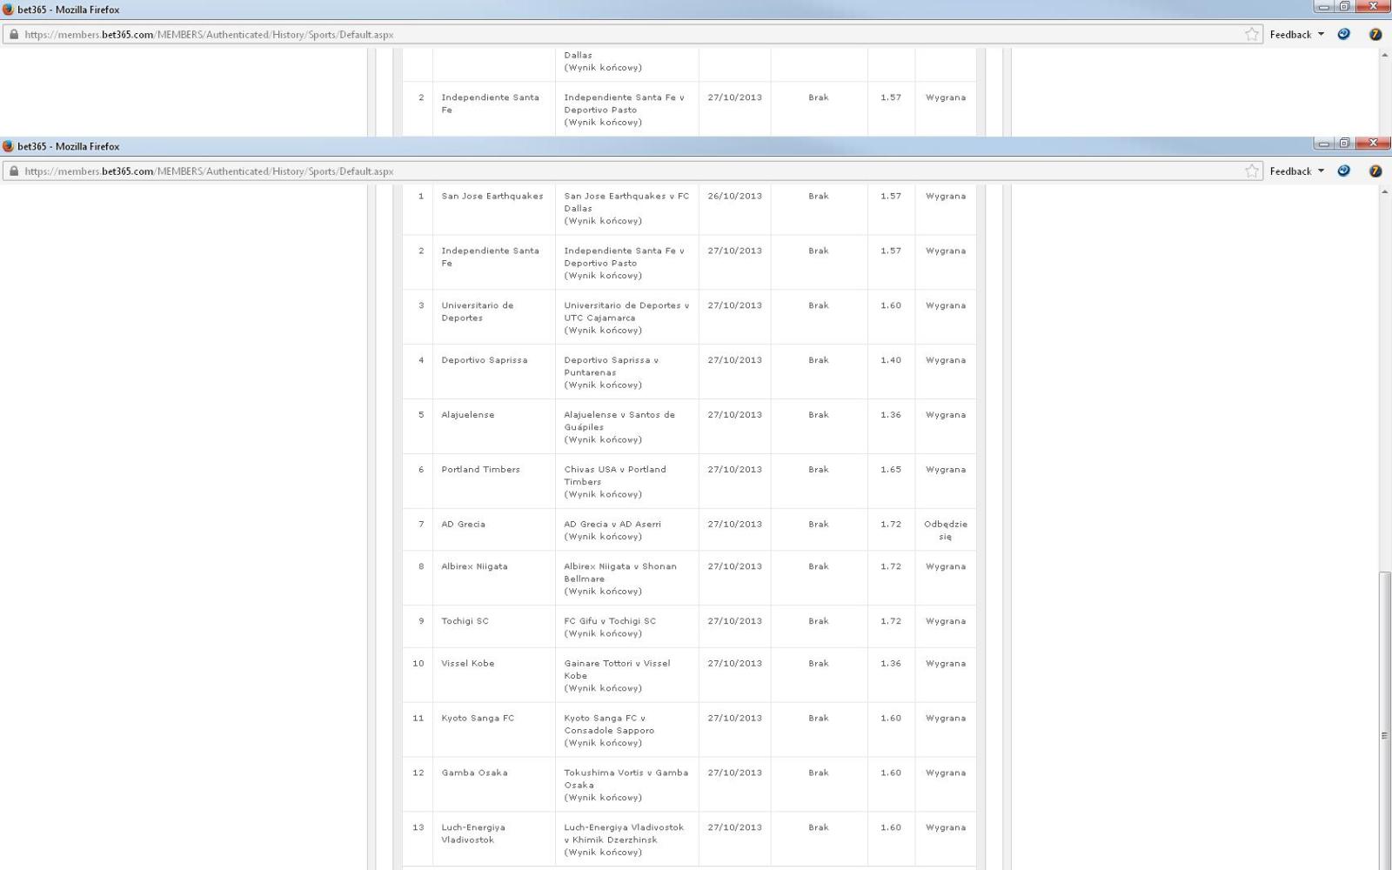The image size is (1392, 870).
Task: Click odds 1.60 in Universitario de Deportes row
Action: pos(891,305)
